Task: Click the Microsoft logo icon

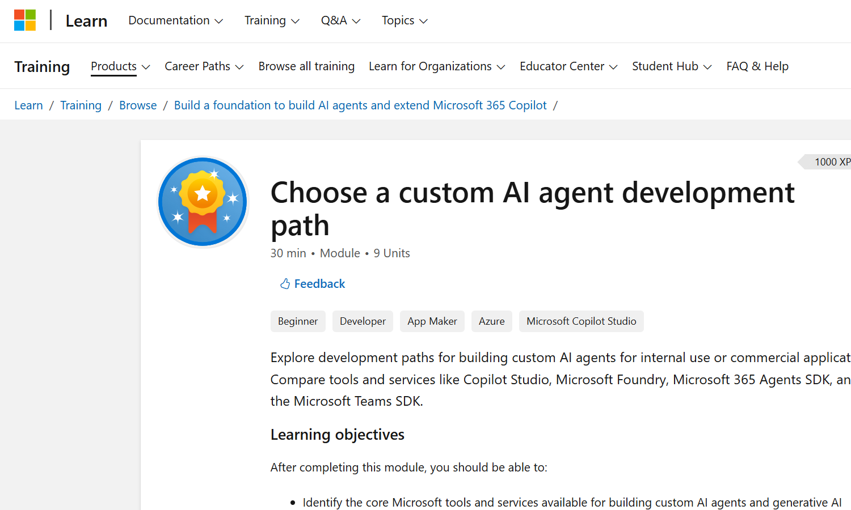Action: [x=25, y=20]
